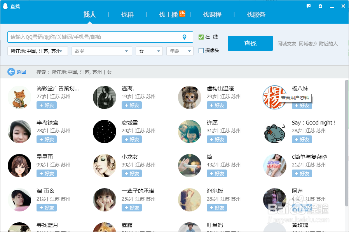Screen dimensions: 349x232
Task: Uncheck the 在线 online checkbox
Action: click(x=201, y=37)
